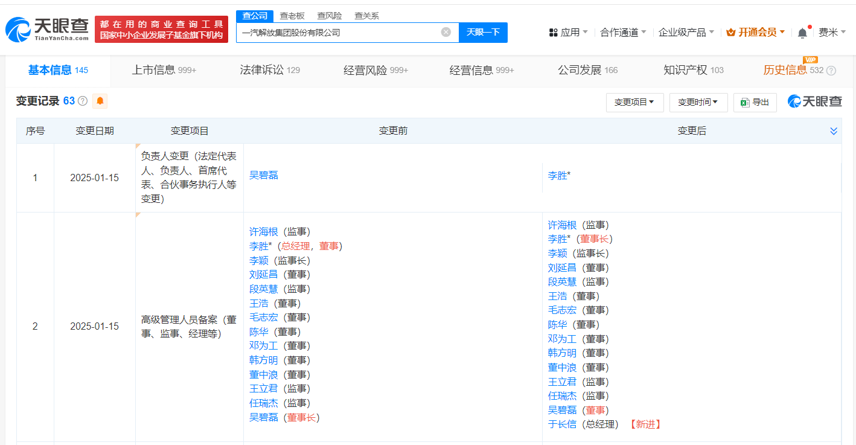856x445 pixels.
Task: Open help icon next to 变更记录 63
Action: (83, 101)
